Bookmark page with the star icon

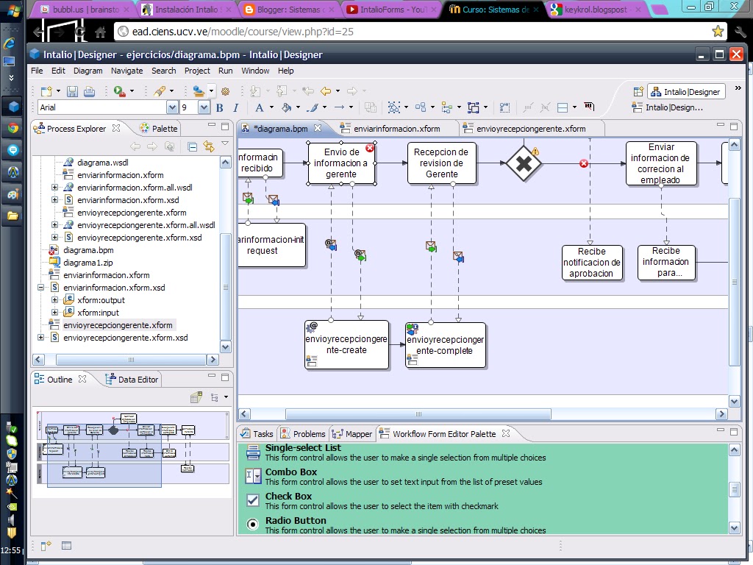coord(718,32)
